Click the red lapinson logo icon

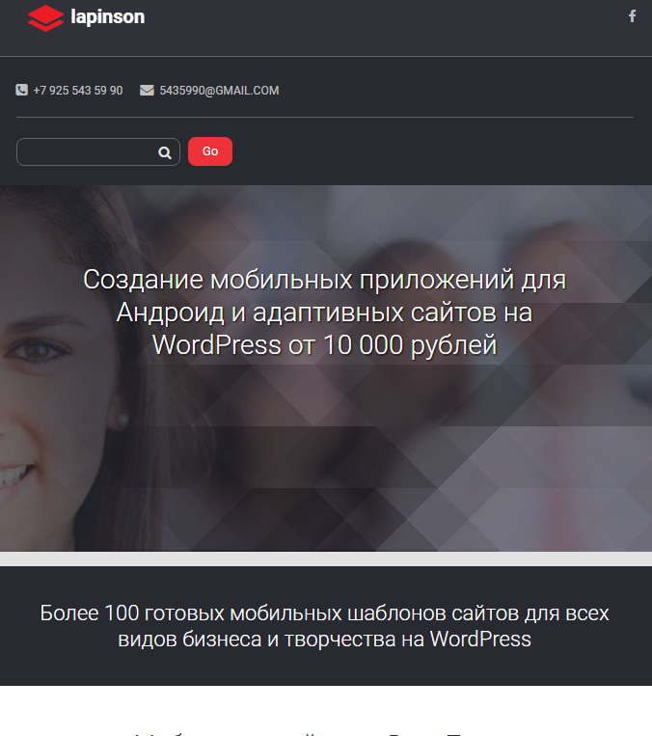[x=45, y=18]
